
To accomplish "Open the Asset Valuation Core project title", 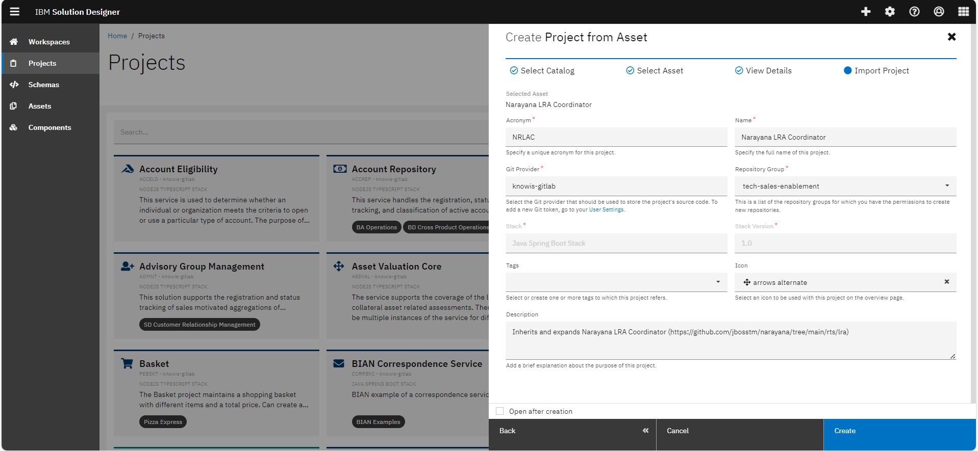I will [x=396, y=267].
